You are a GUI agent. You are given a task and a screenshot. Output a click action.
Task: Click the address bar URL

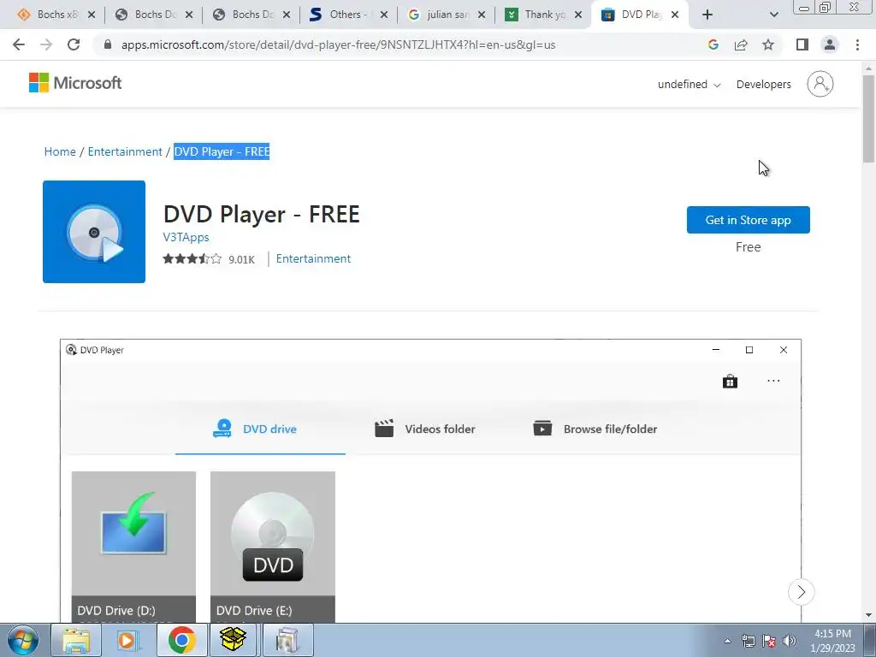(x=339, y=44)
